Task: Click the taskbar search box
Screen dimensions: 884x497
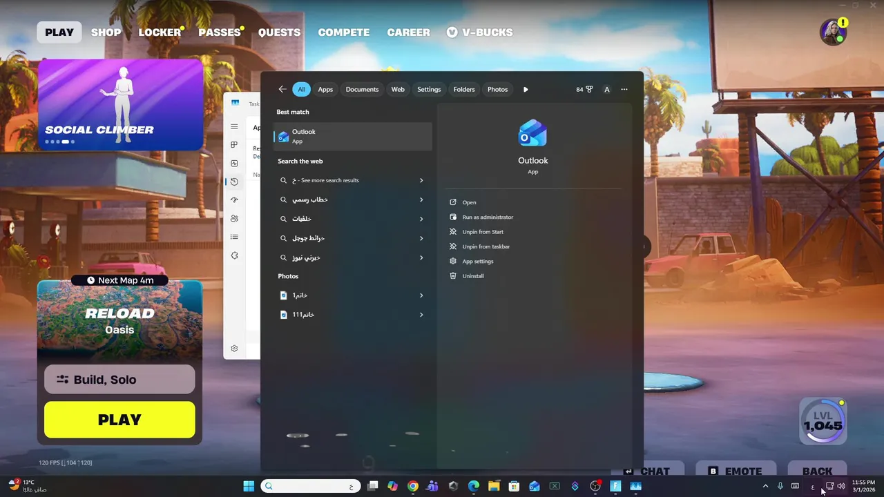Action: pos(311,486)
